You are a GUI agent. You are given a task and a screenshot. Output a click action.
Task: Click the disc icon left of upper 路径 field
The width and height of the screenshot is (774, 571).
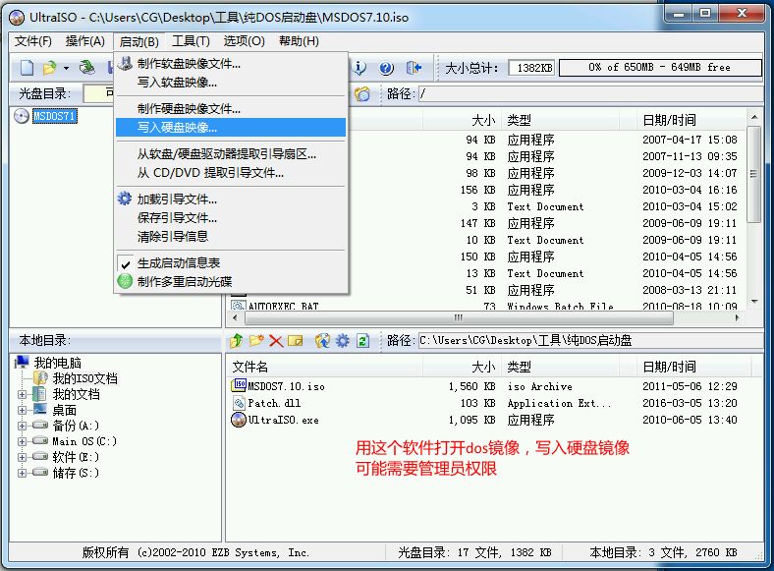click(x=362, y=93)
